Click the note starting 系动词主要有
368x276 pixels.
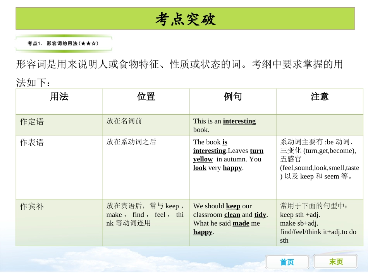tap(320, 159)
